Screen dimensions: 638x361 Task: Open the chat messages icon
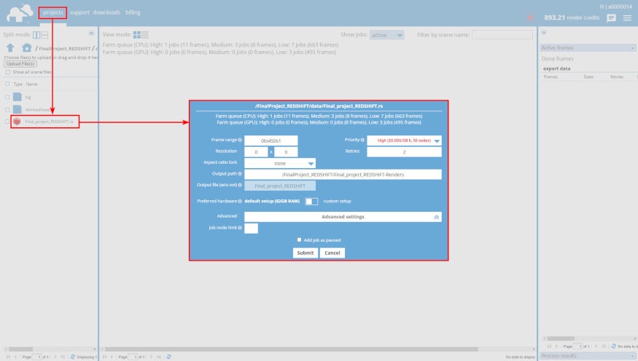point(611,18)
